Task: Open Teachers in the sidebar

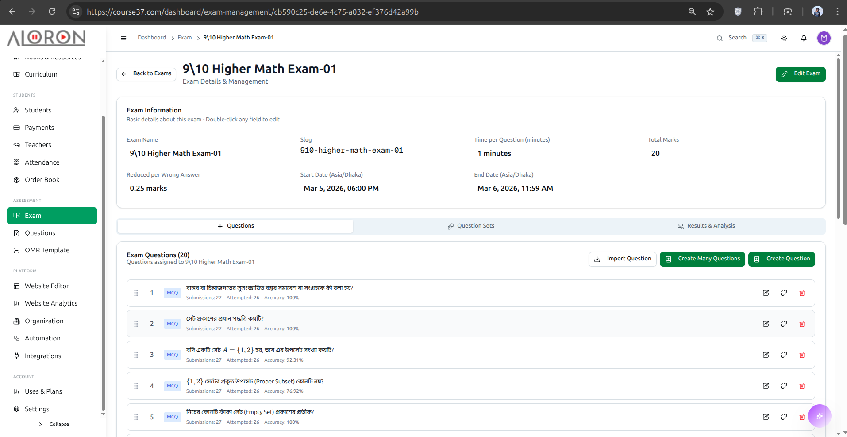Action: 52,145
